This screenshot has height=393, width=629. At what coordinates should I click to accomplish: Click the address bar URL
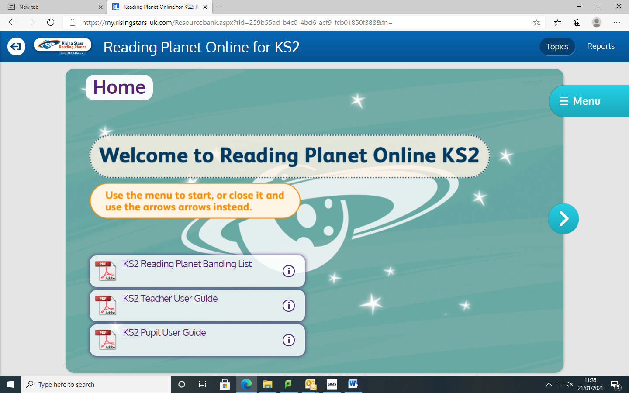237,22
